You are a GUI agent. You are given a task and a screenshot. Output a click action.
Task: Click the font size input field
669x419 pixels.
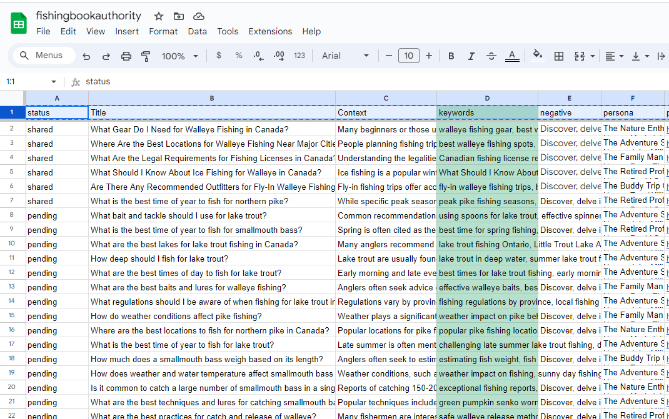[x=408, y=56]
